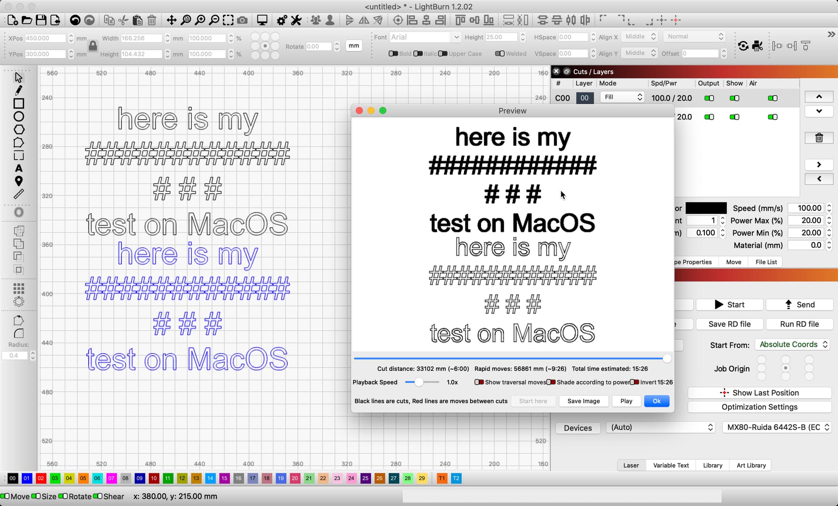The height and width of the screenshot is (506, 838).
Task: Click the trash delete layer icon
Action: click(x=819, y=138)
